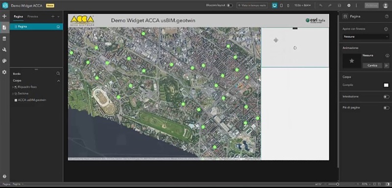This screenshot has width=392, height=188.
Task: Toggle Bloccare layout switch
Action: (229, 5)
